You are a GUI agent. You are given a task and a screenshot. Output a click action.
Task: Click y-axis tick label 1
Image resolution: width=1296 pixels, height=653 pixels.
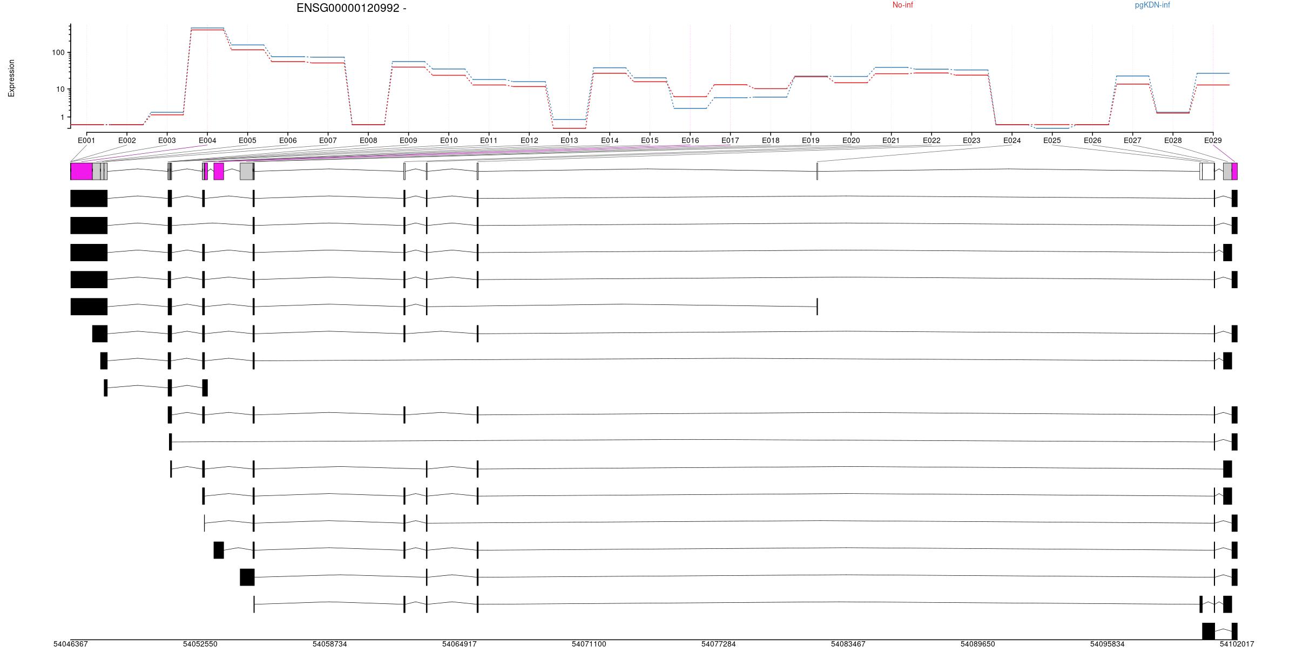pos(62,117)
